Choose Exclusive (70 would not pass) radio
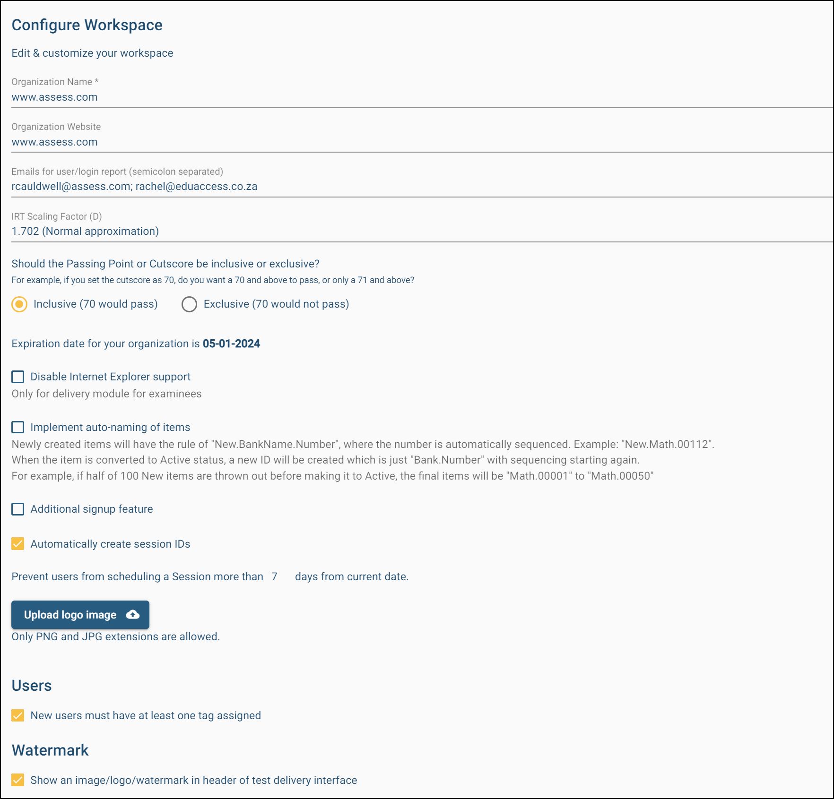The width and height of the screenshot is (834, 799). [189, 304]
